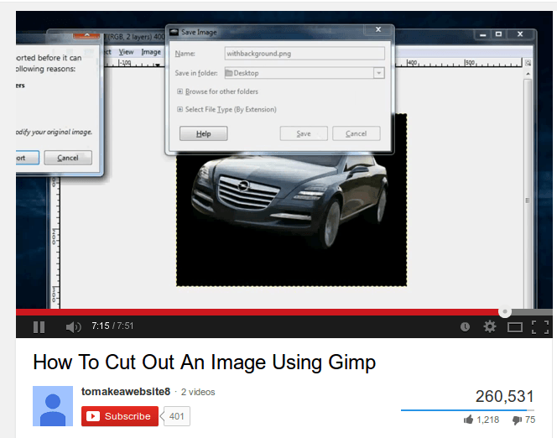The image size is (557, 438).
Task: Click Help button in Save Image dialog
Action: (x=203, y=133)
